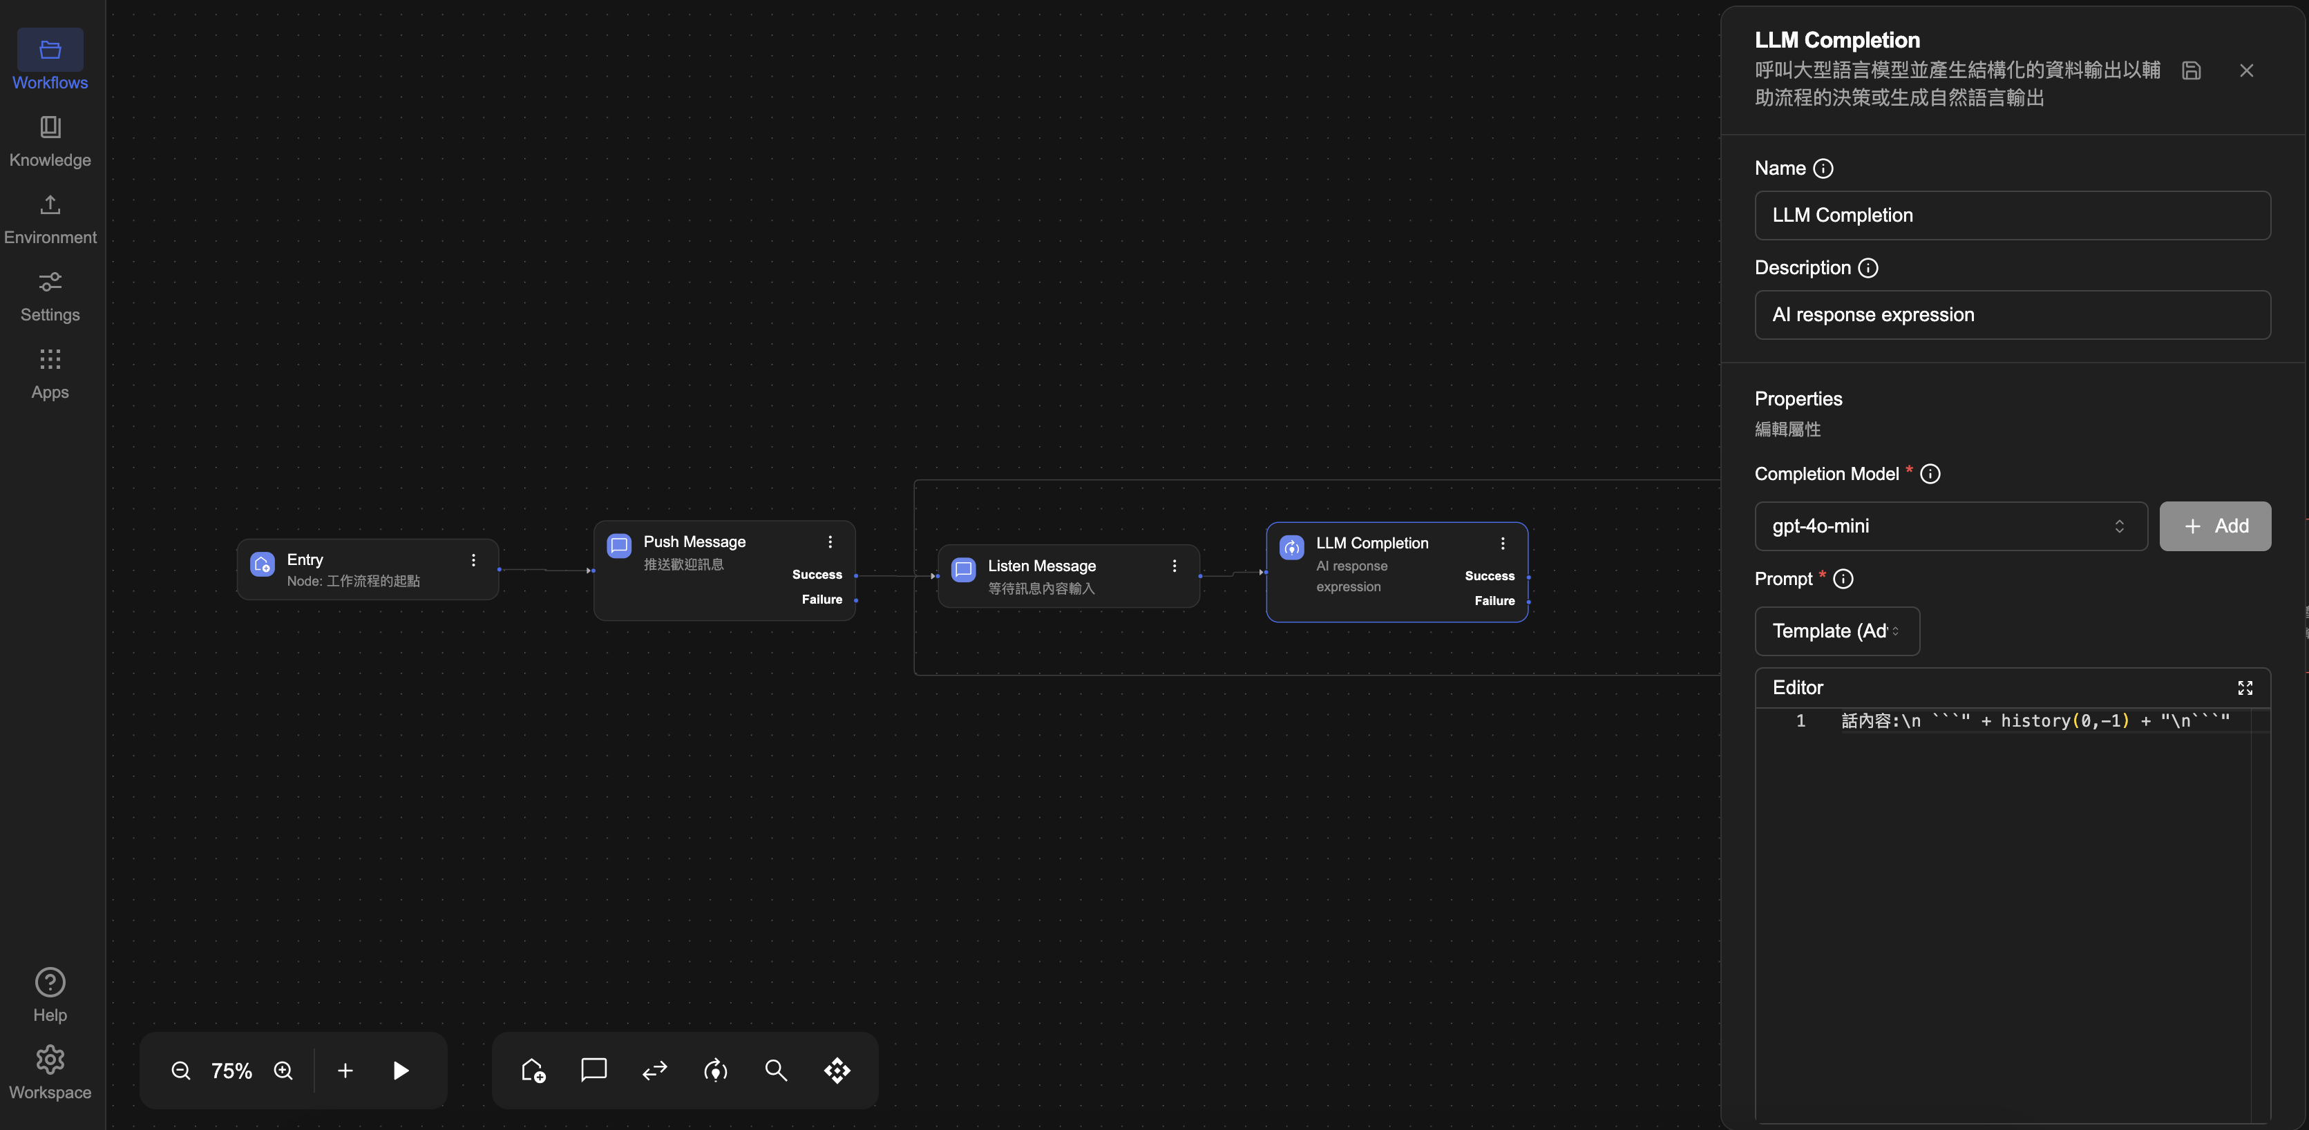Click the save icon in LLM Completion panel
This screenshot has height=1130, width=2309.
(x=2191, y=70)
